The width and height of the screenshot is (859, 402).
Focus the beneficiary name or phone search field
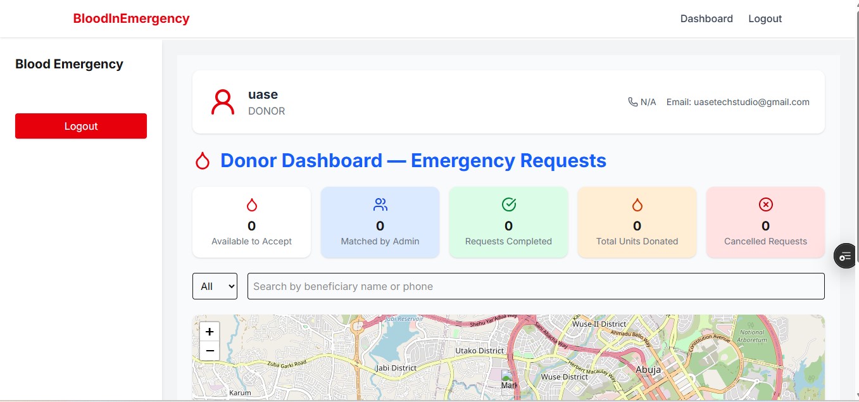click(x=536, y=286)
